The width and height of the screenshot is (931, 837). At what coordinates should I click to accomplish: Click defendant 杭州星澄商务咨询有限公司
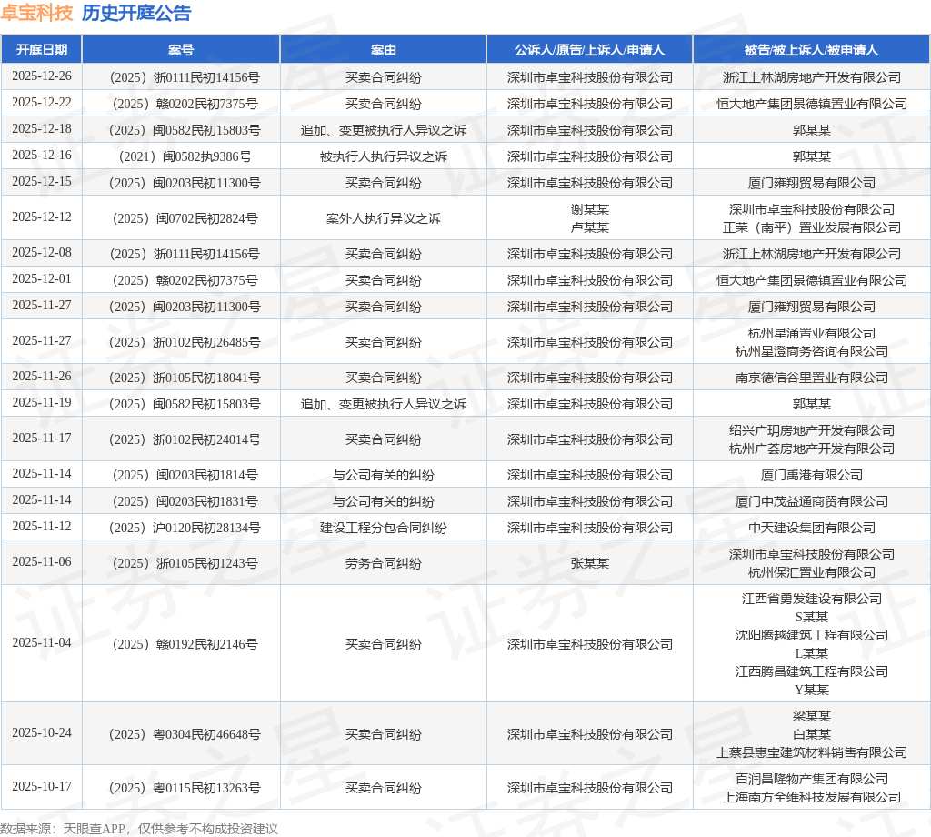coord(812,352)
